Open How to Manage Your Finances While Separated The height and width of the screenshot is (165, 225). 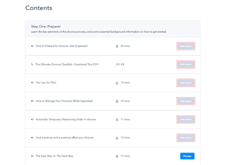pos(64,101)
